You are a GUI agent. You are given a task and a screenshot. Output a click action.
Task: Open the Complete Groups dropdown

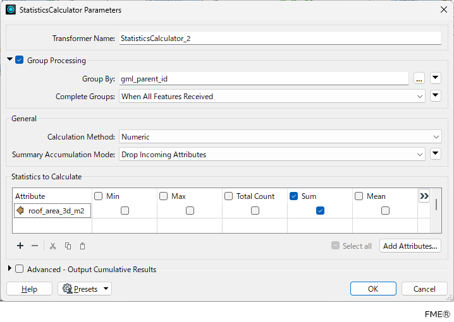(x=272, y=97)
